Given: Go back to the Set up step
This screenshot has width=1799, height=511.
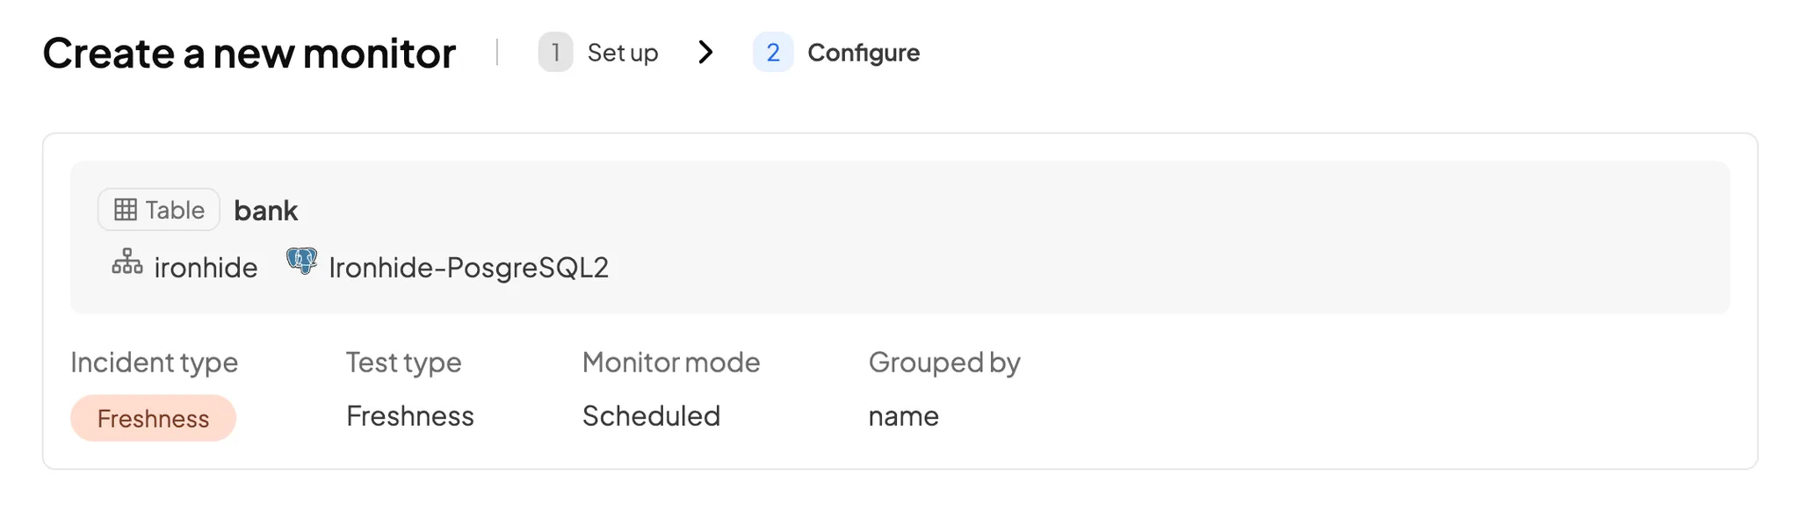Looking at the screenshot, I should pos(622,53).
